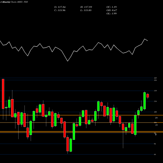The image size is (163, 163).
Task: Select the latest small red candlestick
Action: point(148,96)
